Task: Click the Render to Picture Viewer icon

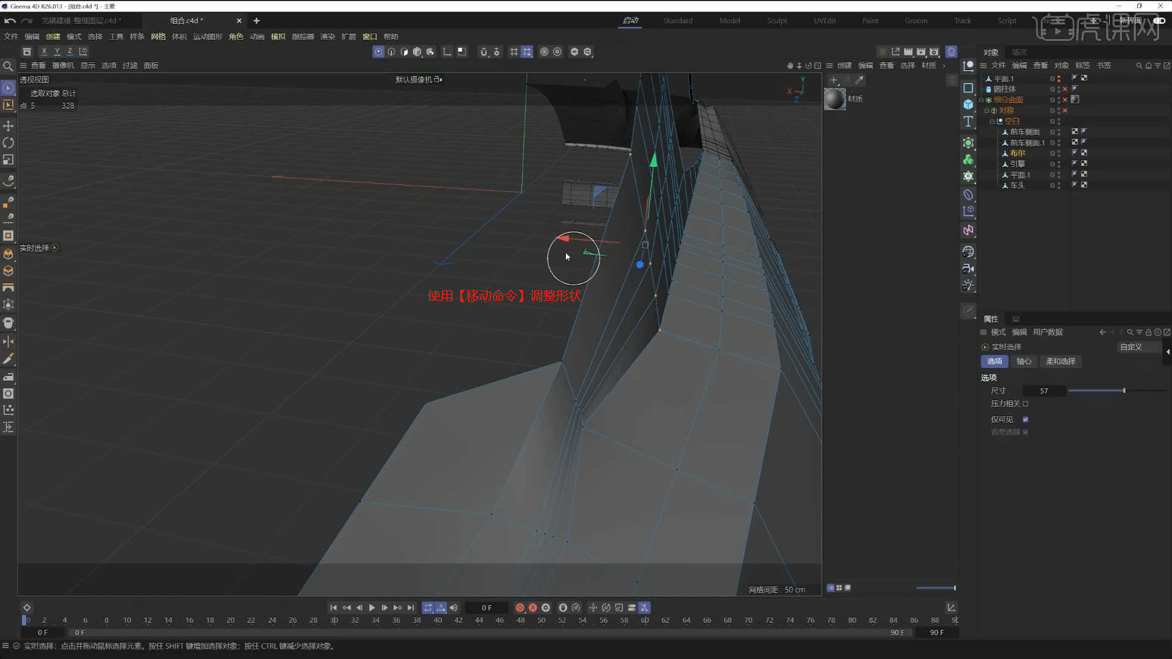Action: 921,52
